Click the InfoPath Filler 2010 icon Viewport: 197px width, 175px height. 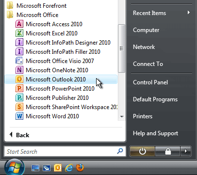coord(19,52)
